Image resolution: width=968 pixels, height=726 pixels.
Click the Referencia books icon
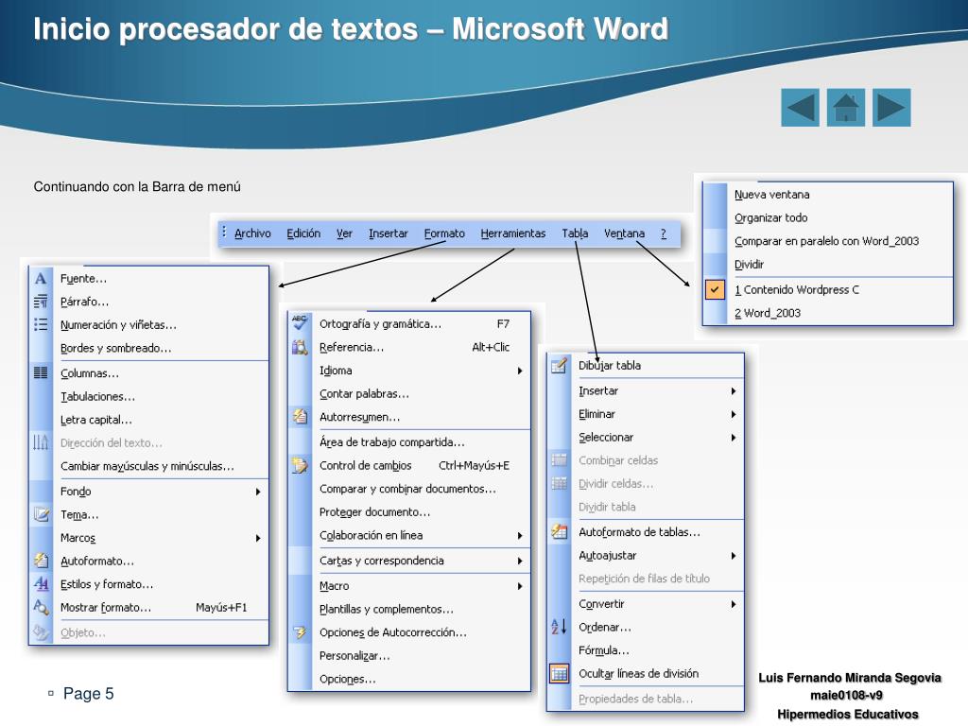pyautogui.click(x=300, y=347)
